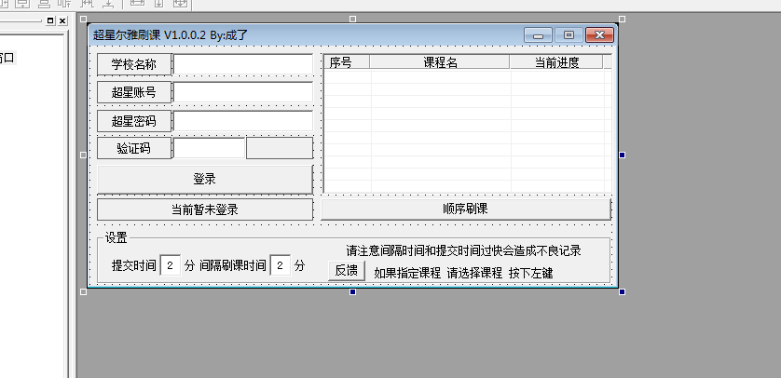This screenshot has width=781, height=378.
Task: Focus the 验证码 captcha input field
Action: (x=209, y=148)
